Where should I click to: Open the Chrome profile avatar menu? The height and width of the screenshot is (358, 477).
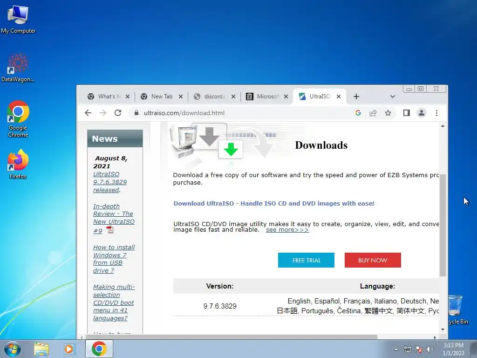[421, 113]
